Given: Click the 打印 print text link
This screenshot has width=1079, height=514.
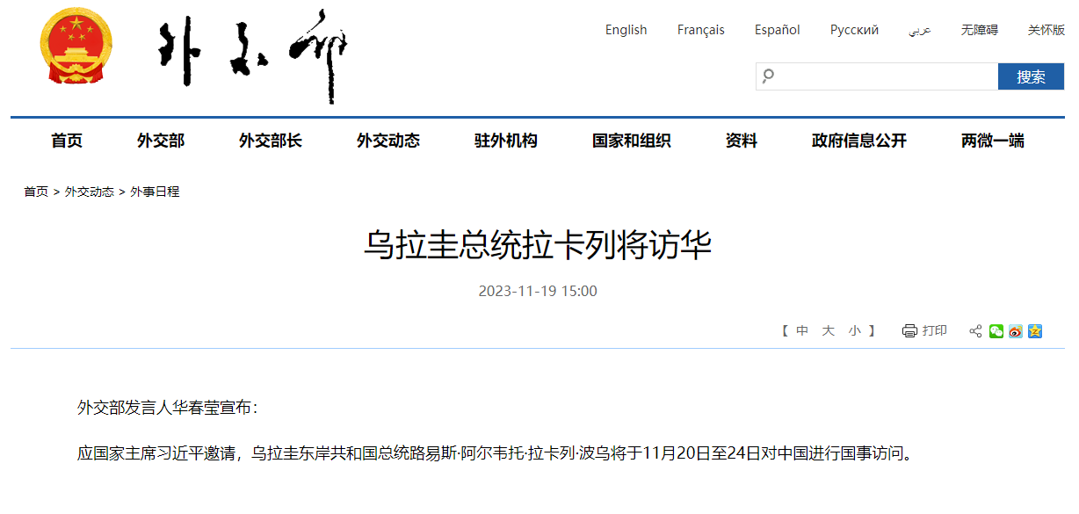Looking at the screenshot, I should (x=935, y=331).
